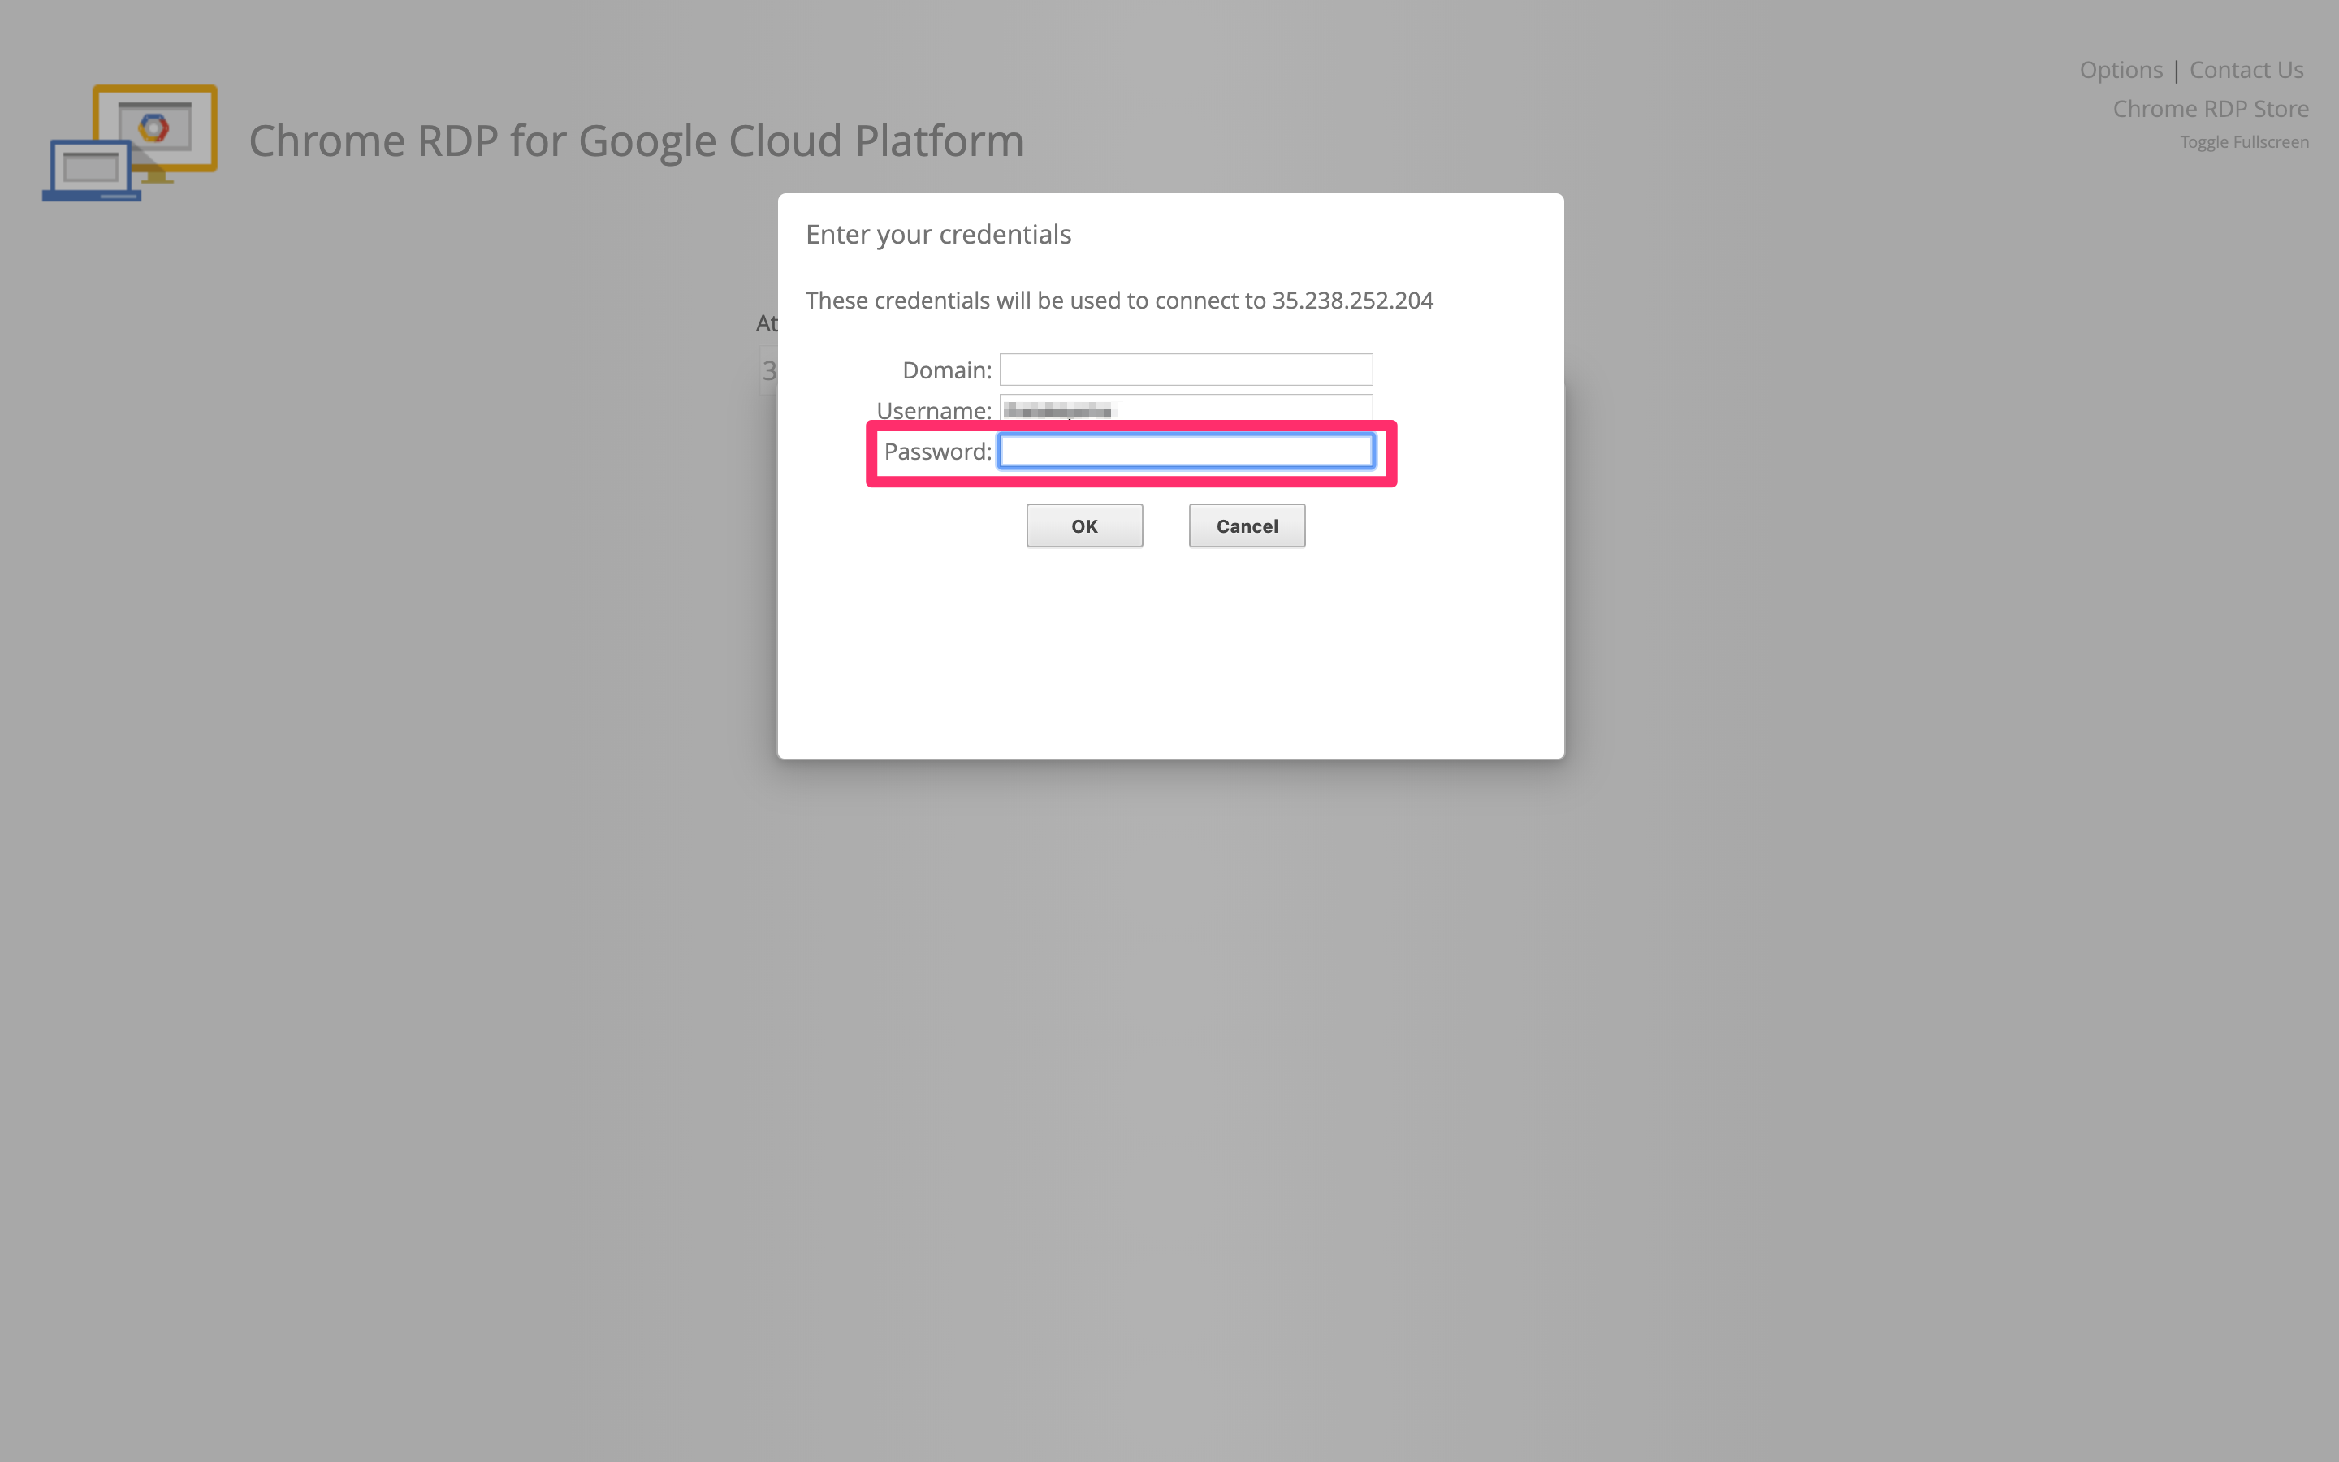2339x1462 pixels.
Task: Focus the Domain input field
Action: point(1185,370)
